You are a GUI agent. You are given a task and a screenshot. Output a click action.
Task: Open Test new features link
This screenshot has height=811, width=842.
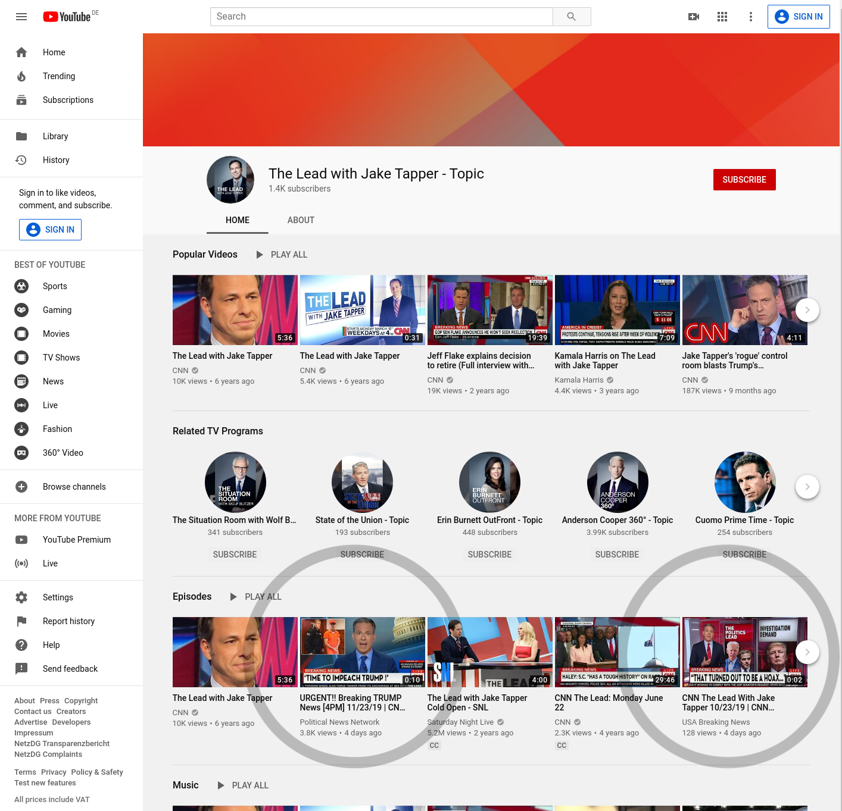45,783
